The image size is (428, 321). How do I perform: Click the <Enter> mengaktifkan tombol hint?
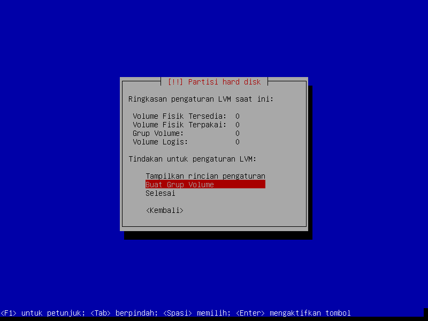[x=293, y=313]
